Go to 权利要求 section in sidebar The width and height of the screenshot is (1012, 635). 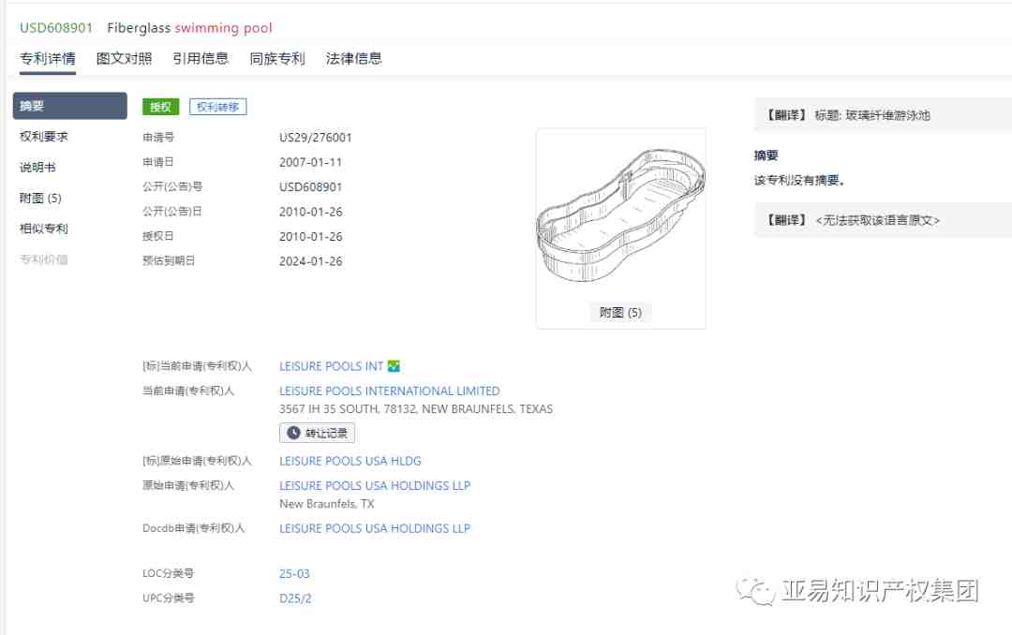(x=44, y=137)
